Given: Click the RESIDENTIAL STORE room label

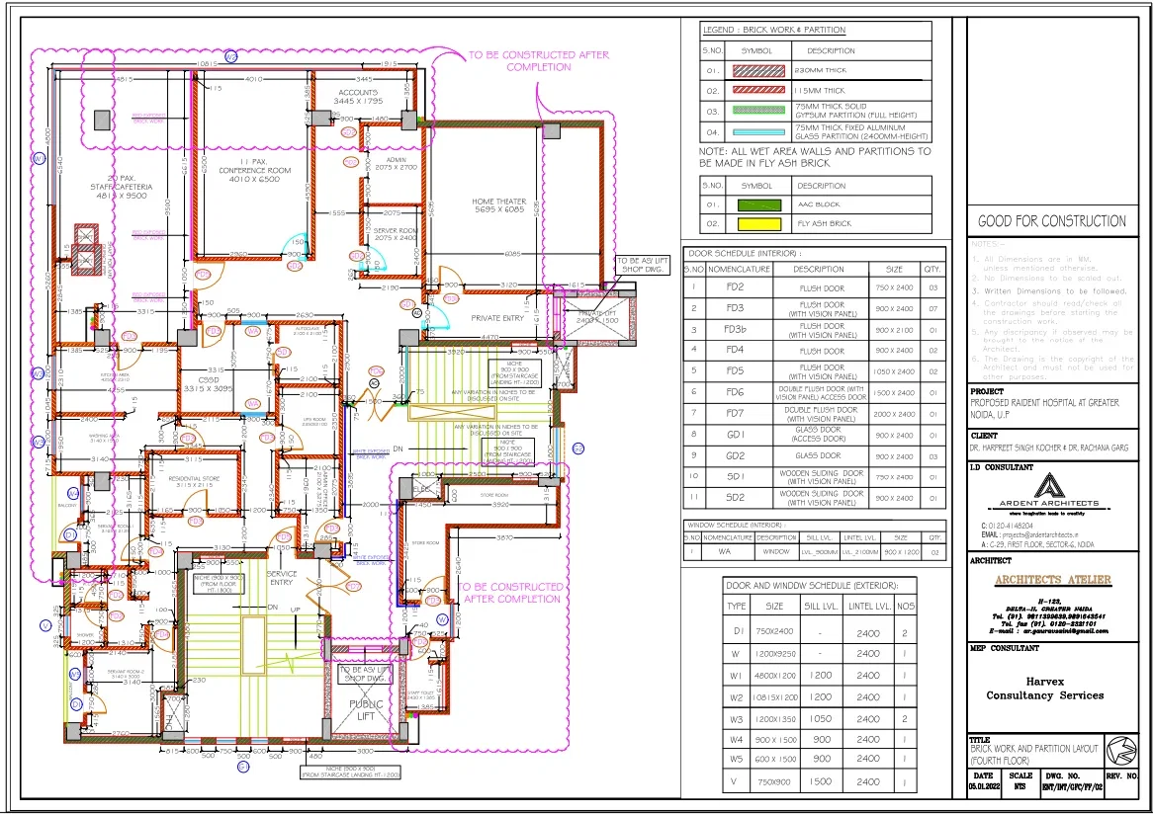Looking at the screenshot, I should (194, 481).
